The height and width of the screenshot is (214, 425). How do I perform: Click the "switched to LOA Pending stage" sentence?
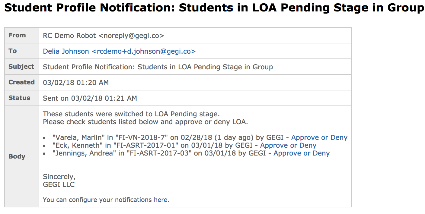(x=131, y=114)
